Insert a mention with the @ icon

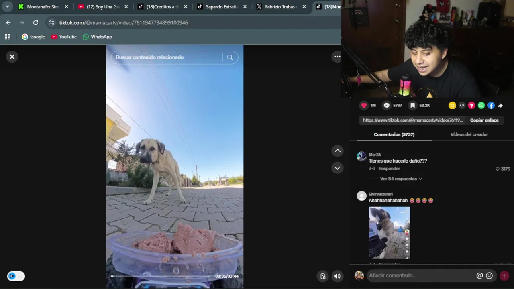[479, 275]
